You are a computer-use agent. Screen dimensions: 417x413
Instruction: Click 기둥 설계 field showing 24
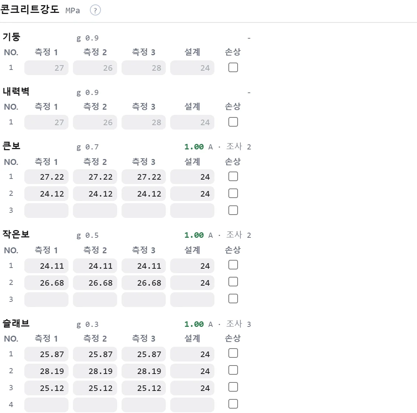pos(192,68)
